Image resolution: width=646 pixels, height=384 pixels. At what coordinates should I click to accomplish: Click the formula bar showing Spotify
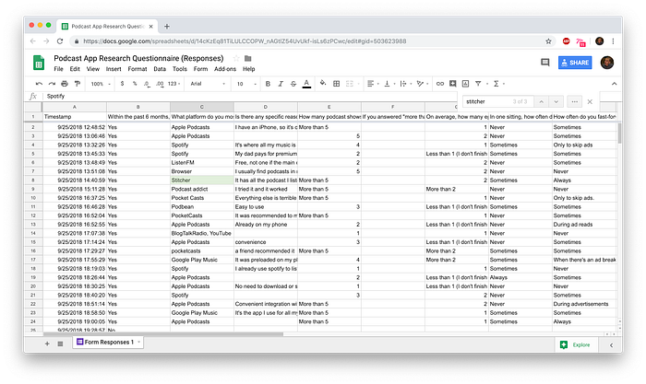click(x=249, y=96)
